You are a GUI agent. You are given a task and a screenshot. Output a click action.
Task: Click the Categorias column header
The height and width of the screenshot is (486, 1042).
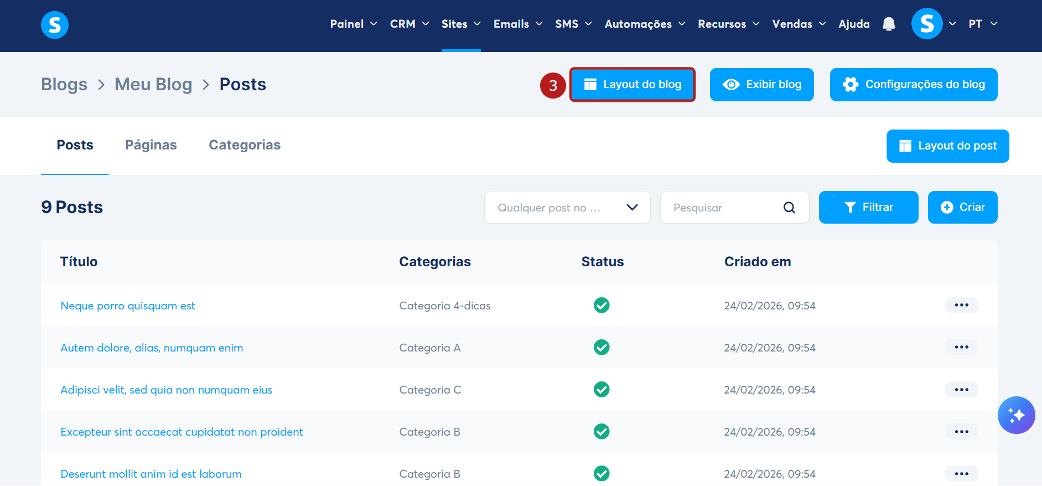pyautogui.click(x=435, y=262)
